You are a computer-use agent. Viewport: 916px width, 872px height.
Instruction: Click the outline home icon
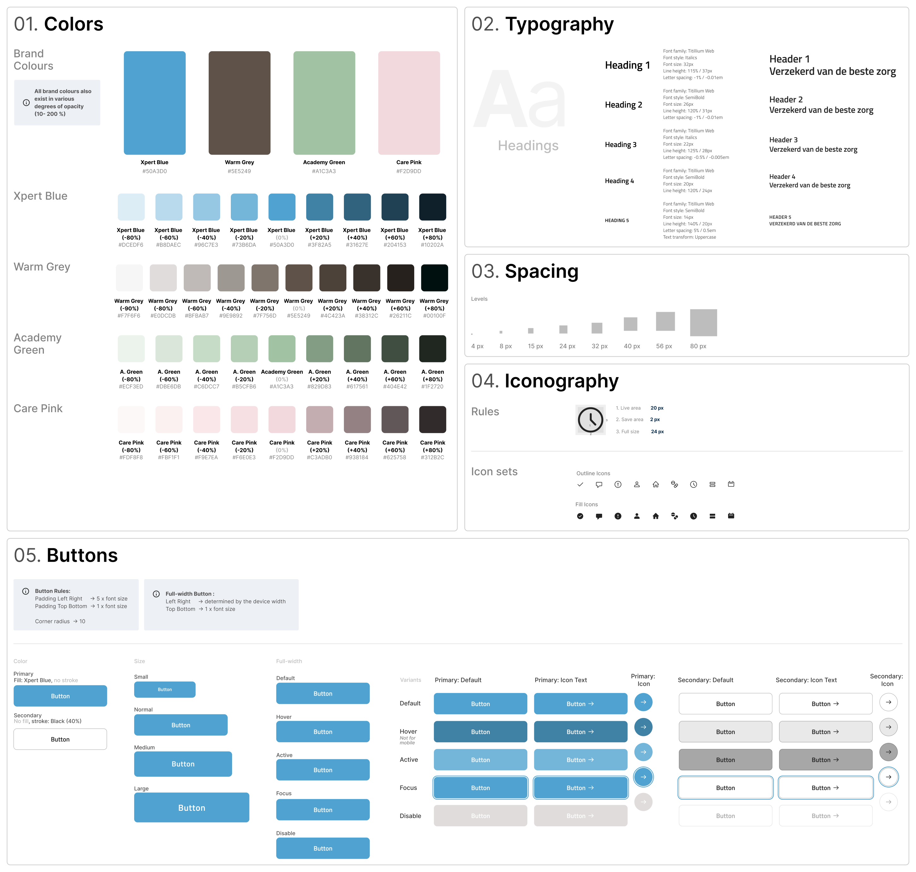(655, 484)
